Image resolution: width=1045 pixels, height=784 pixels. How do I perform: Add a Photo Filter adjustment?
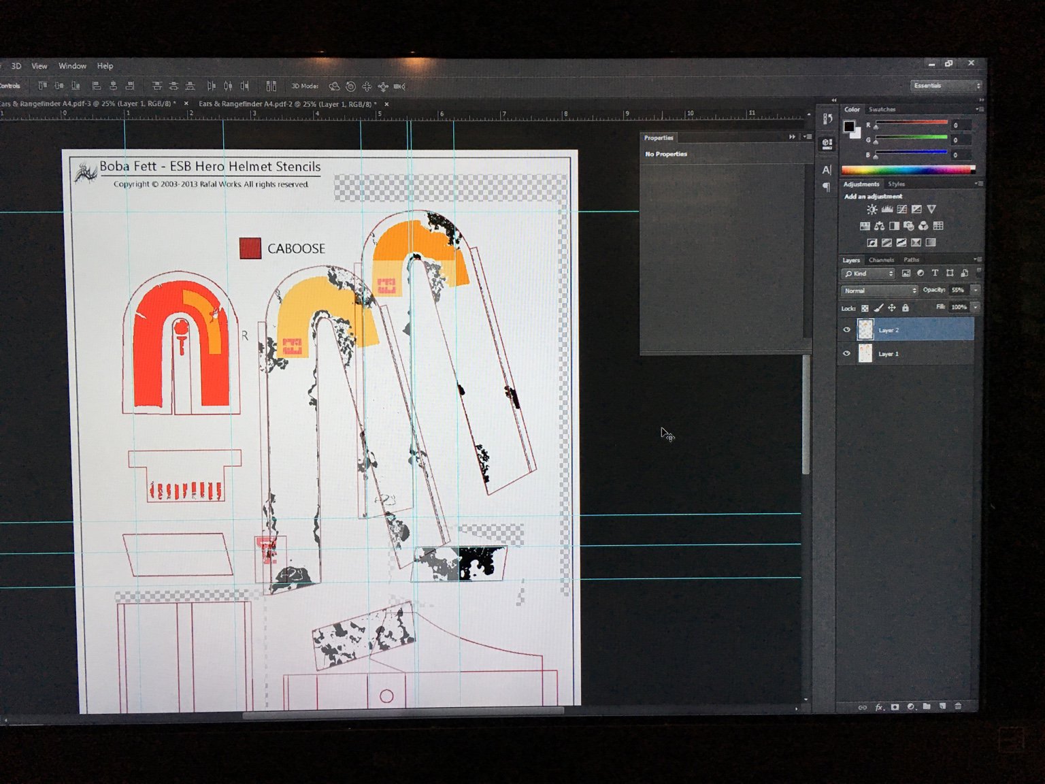pos(909,226)
